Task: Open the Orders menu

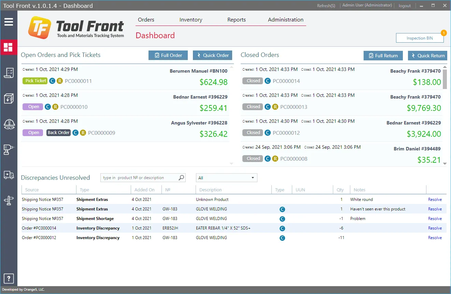Action: pos(146,20)
